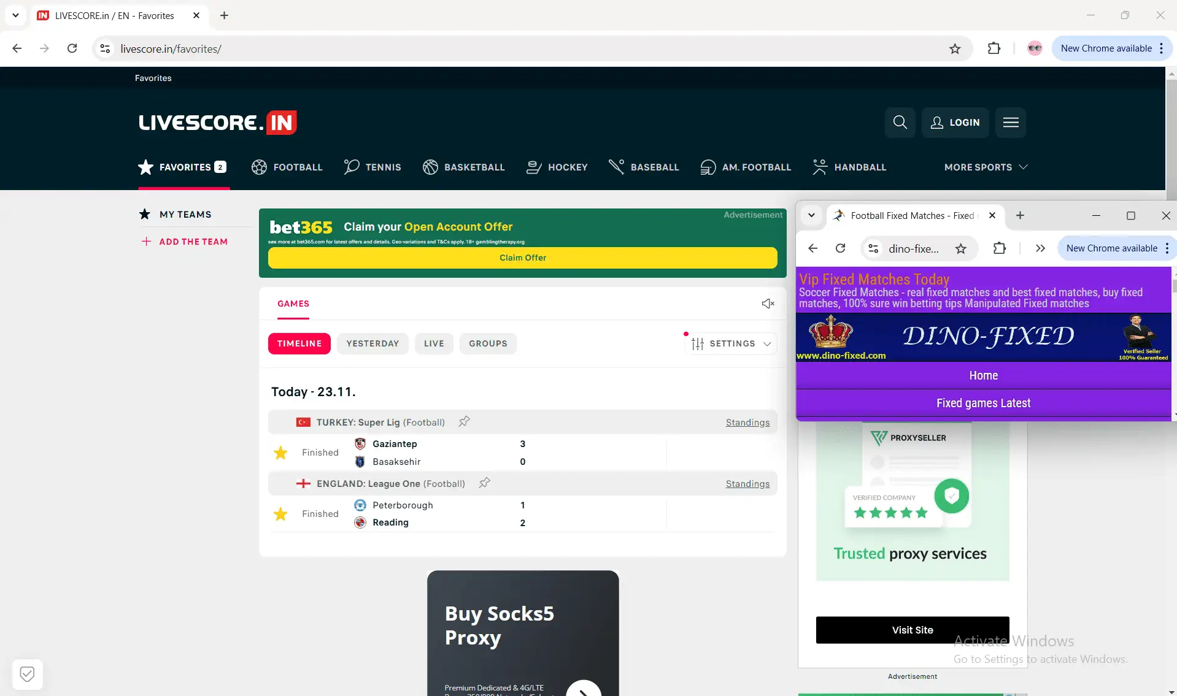Click the LOGIN button
1177x696 pixels.
(x=955, y=123)
